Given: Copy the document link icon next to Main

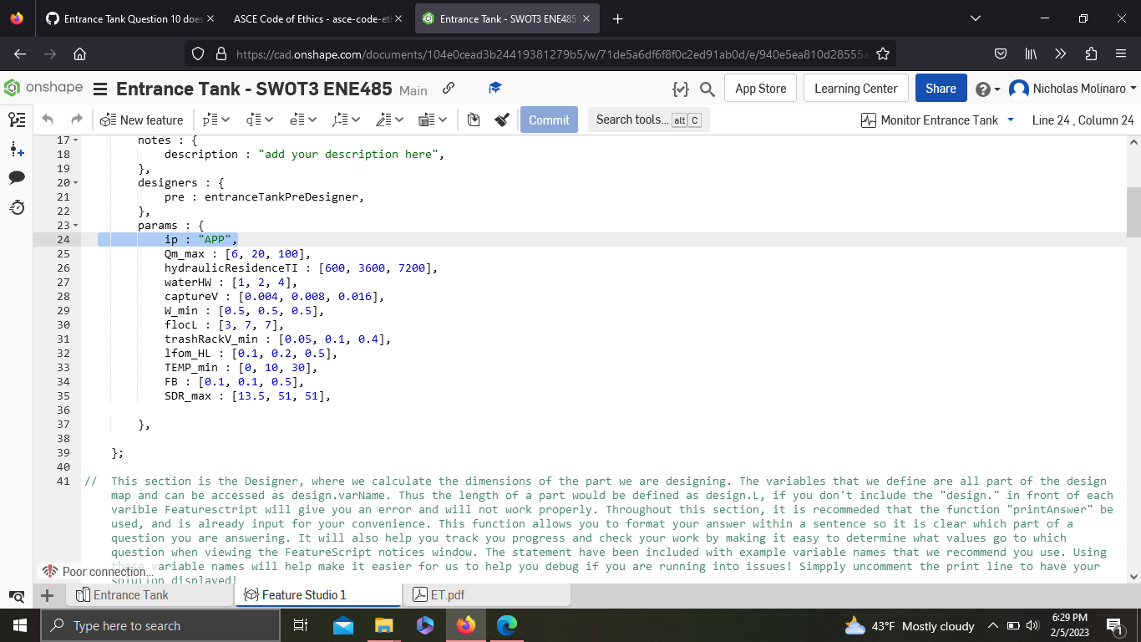Looking at the screenshot, I should click(x=449, y=88).
